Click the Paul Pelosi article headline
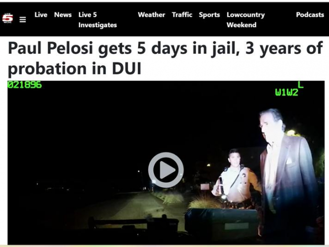This screenshot has width=329, height=247. [x=165, y=58]
